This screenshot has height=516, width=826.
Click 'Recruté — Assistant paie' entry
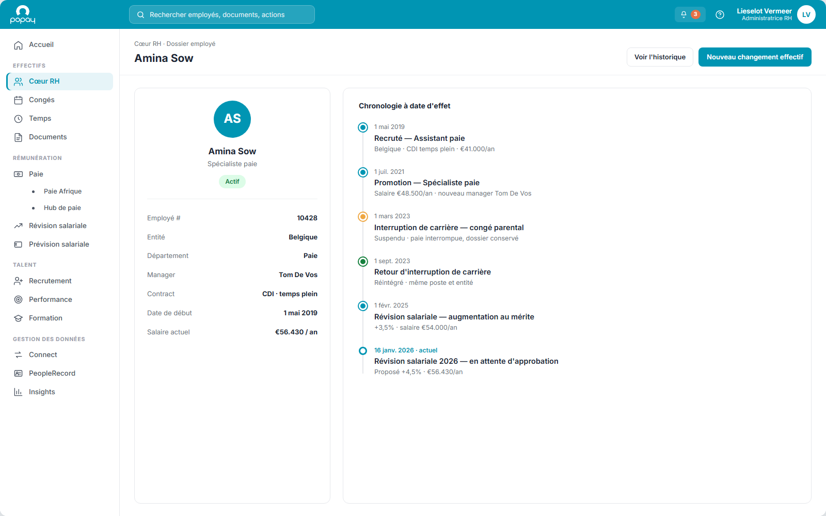(x=419, y=138)
